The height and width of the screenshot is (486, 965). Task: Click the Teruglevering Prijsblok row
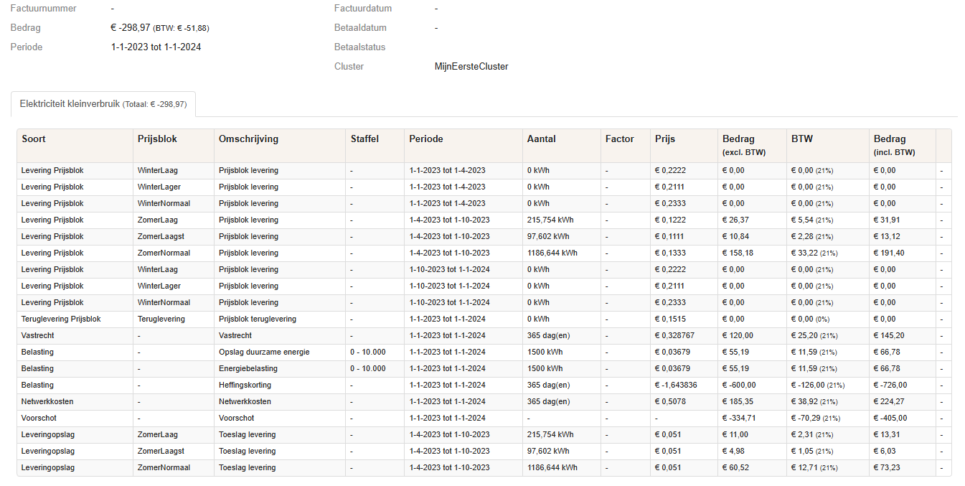coord(61,319)
